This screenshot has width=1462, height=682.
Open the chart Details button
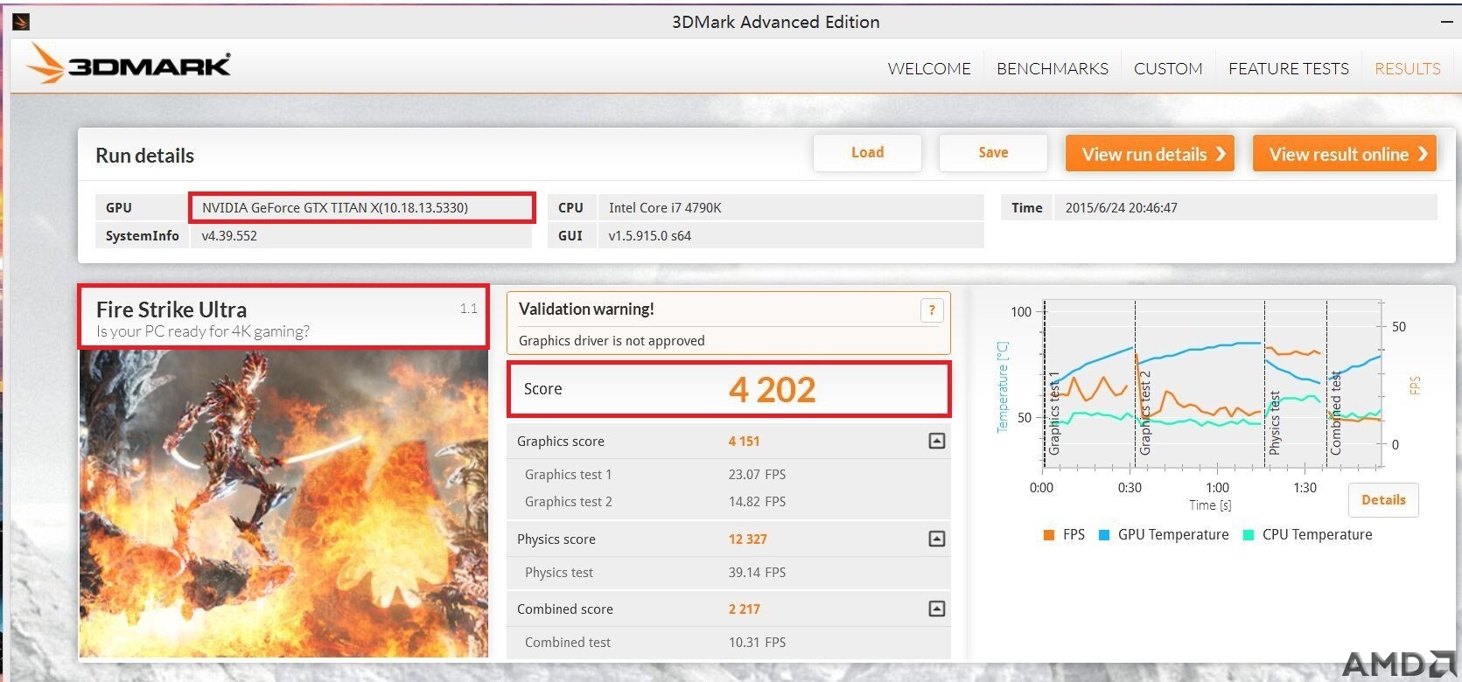click(1383, 500)
